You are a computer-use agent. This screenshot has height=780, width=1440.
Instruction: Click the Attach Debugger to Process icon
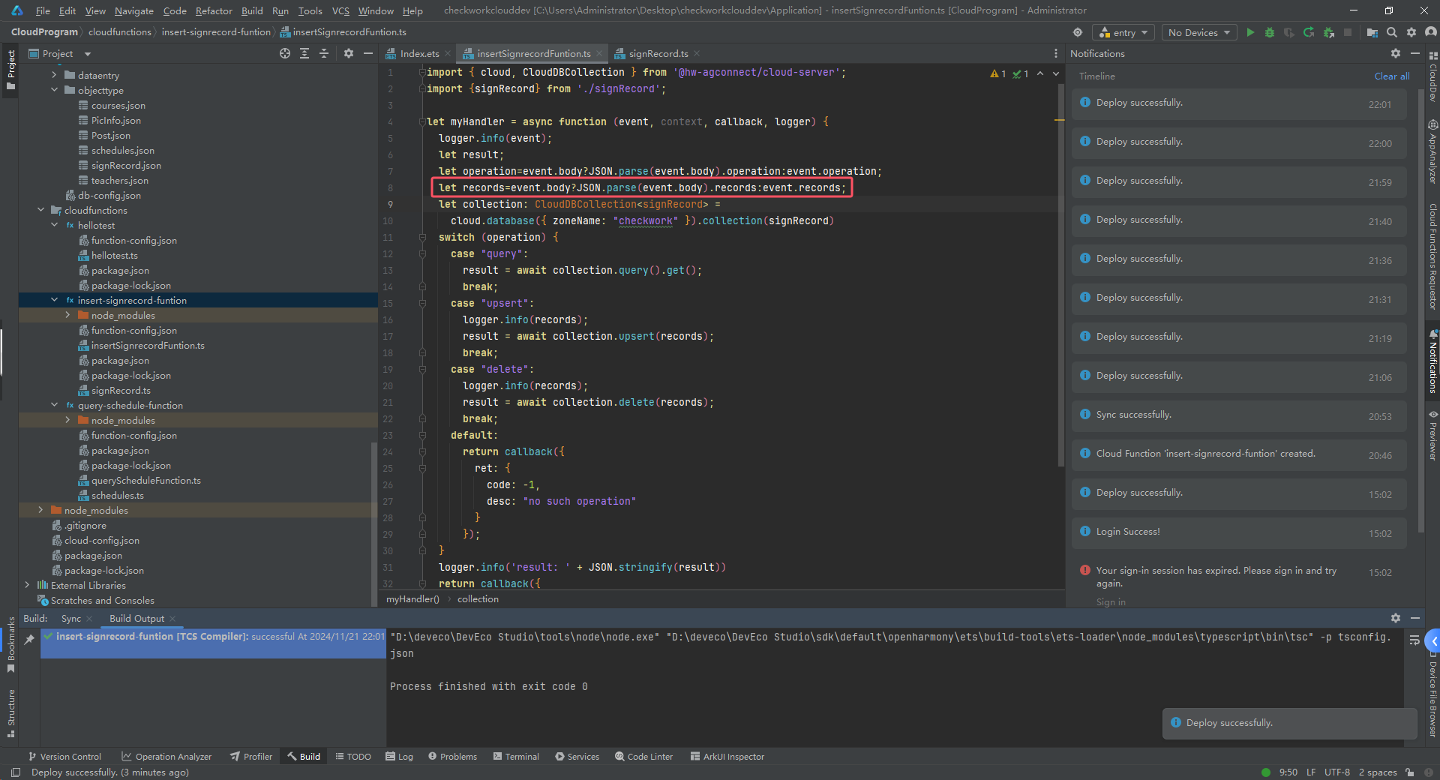(x=1328, y=32)
